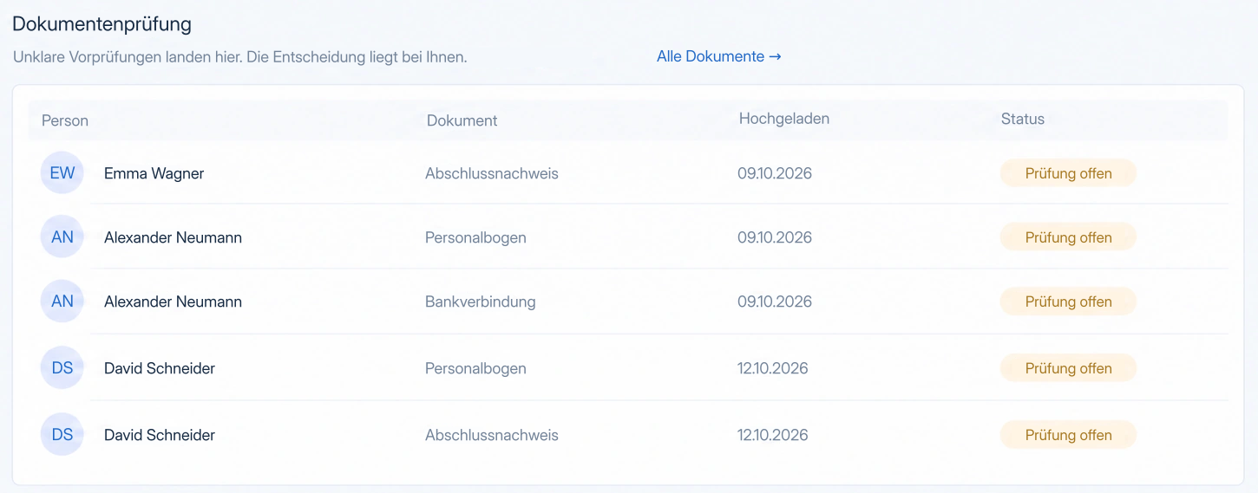
Task: Click DS avatar in the David Schneider Abschlussnachweis row
Action: click(x=62, y=434)
